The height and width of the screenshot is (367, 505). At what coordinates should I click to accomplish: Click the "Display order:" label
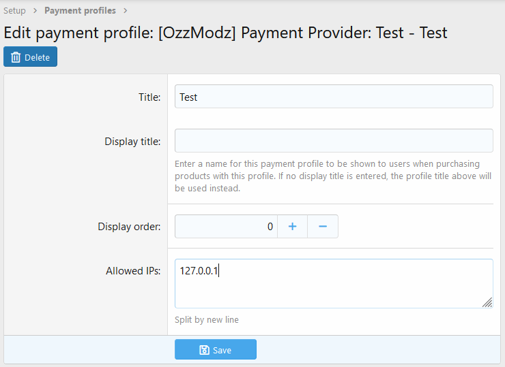(129, 227)
